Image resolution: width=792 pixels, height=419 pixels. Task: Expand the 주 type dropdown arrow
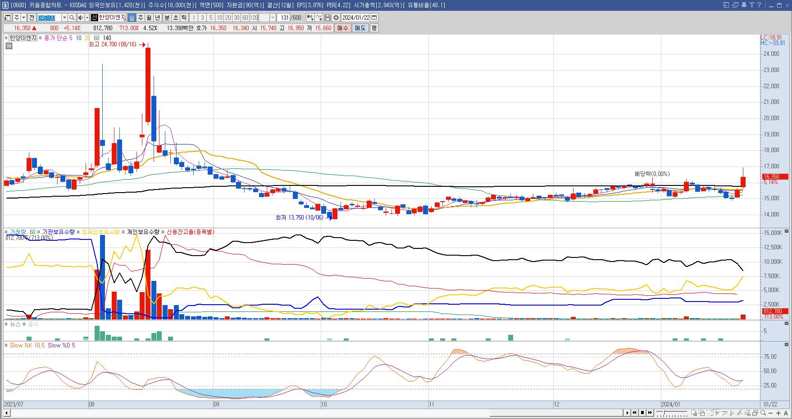tap(23, 18)
